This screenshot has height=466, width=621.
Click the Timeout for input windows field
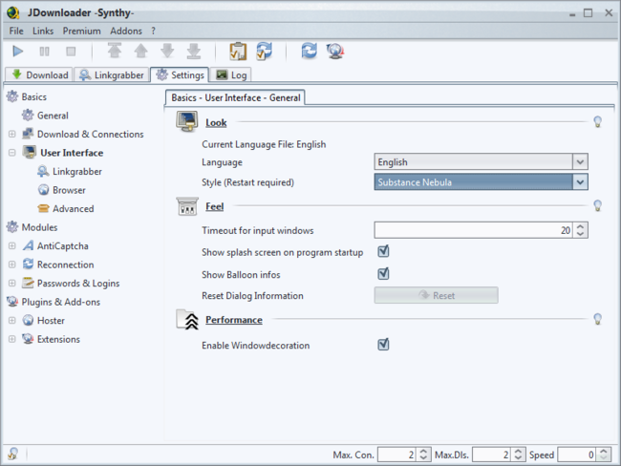pyautogui.click(x=473, y=230)
